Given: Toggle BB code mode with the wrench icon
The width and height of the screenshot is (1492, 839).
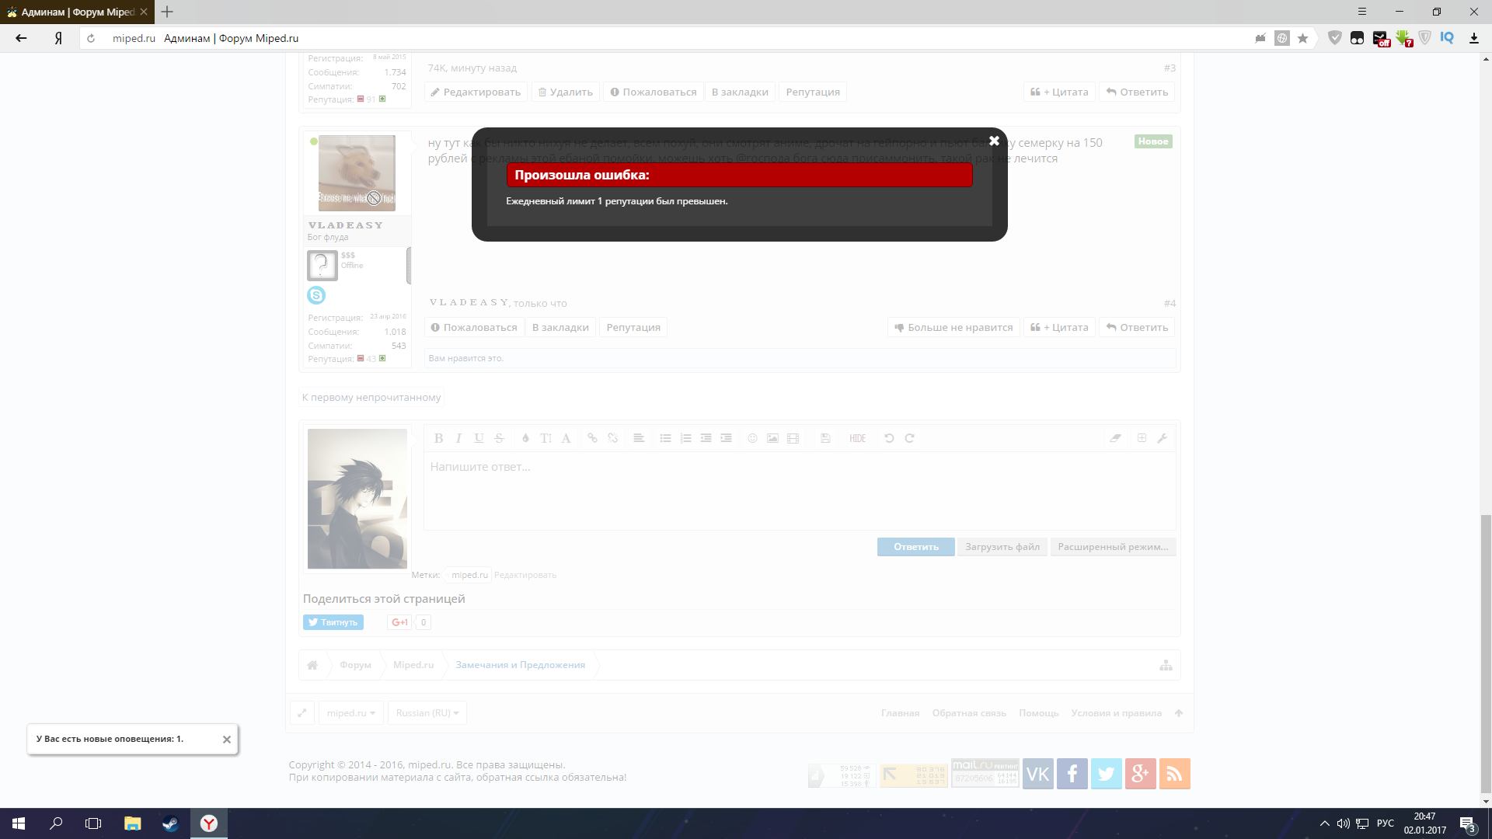Looking at the screenshot, I should [x=1162, y=438].
